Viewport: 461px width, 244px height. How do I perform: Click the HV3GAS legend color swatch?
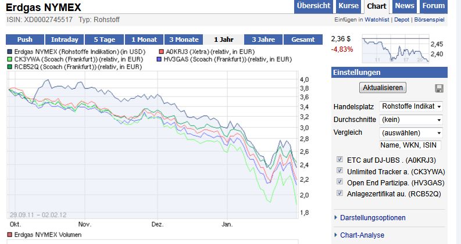click(x=159, y=59)
